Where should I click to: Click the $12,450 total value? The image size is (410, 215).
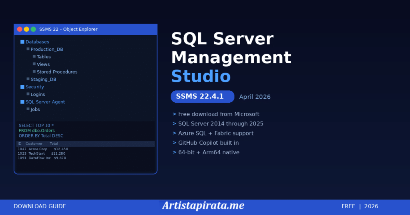(x=61, y=149)
